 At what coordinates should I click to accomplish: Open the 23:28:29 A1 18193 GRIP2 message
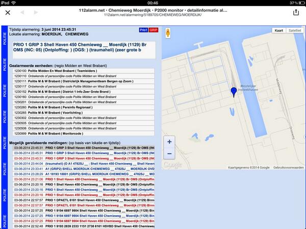(84, 174)
